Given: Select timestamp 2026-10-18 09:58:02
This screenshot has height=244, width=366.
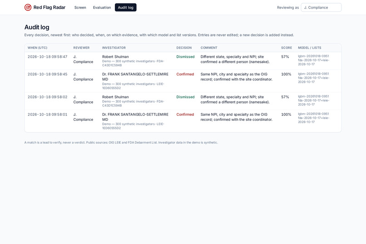Looking at the screenshot, I should coord(47,97).
